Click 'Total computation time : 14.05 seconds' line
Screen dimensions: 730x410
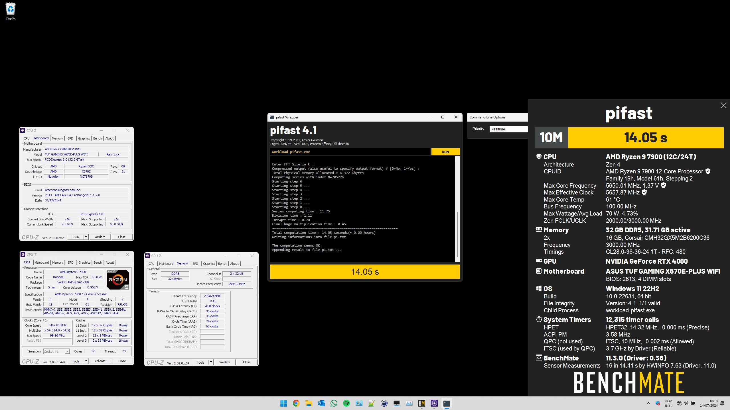[324, 233]
